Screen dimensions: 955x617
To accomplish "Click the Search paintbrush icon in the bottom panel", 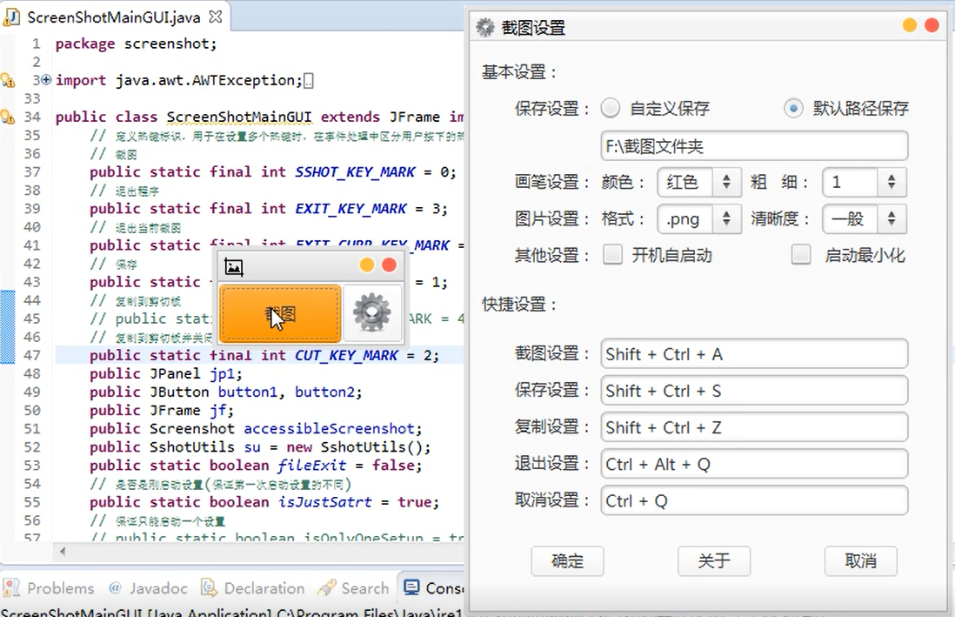I will [324, 588].
